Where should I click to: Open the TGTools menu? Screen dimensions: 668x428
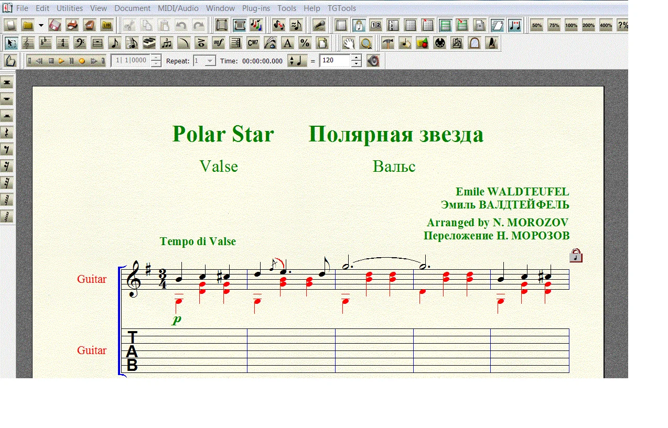pyautogui.click(x=342, y=8)
